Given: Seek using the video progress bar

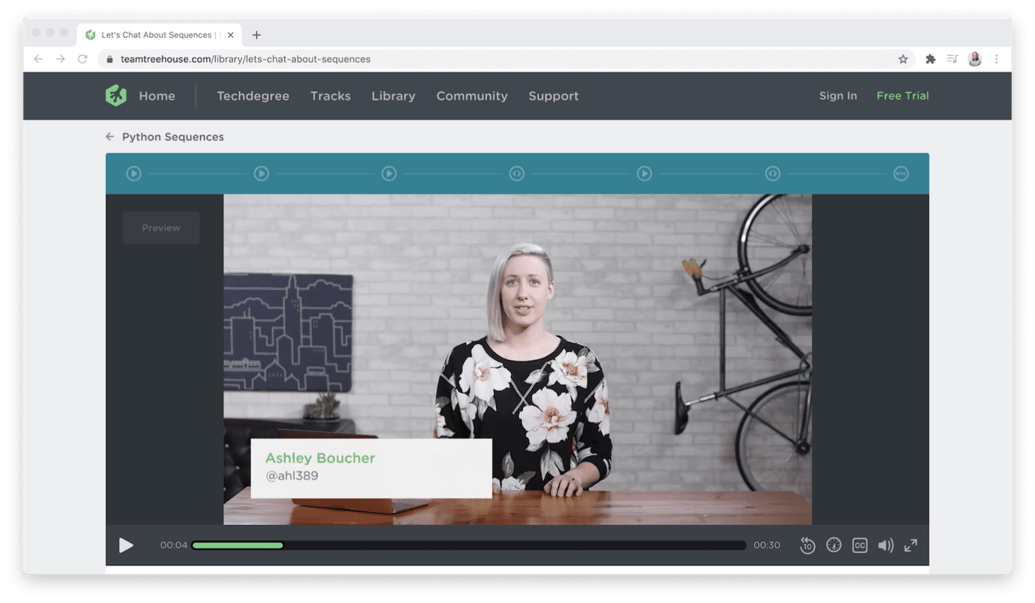Looking at the screenshot, I should coord(468,545).
